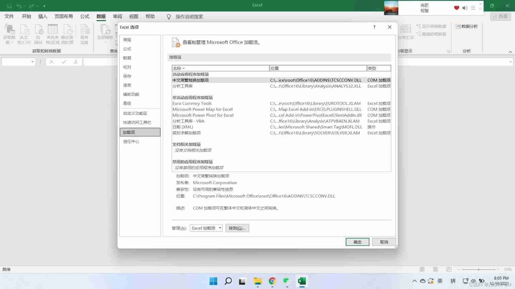Click the Type (类型) column header
Screen dimensions: 515x289
click(379, 68)
